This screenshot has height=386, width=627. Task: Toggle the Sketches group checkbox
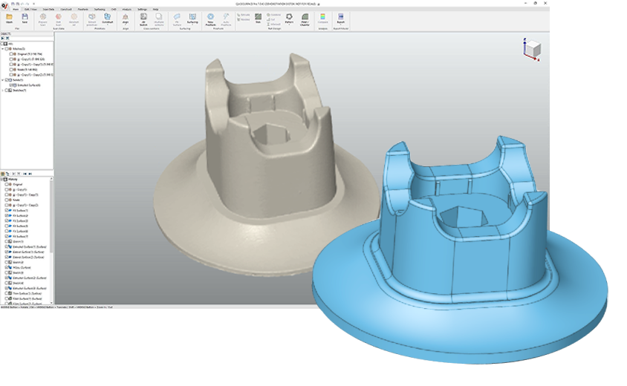(7, 91)
